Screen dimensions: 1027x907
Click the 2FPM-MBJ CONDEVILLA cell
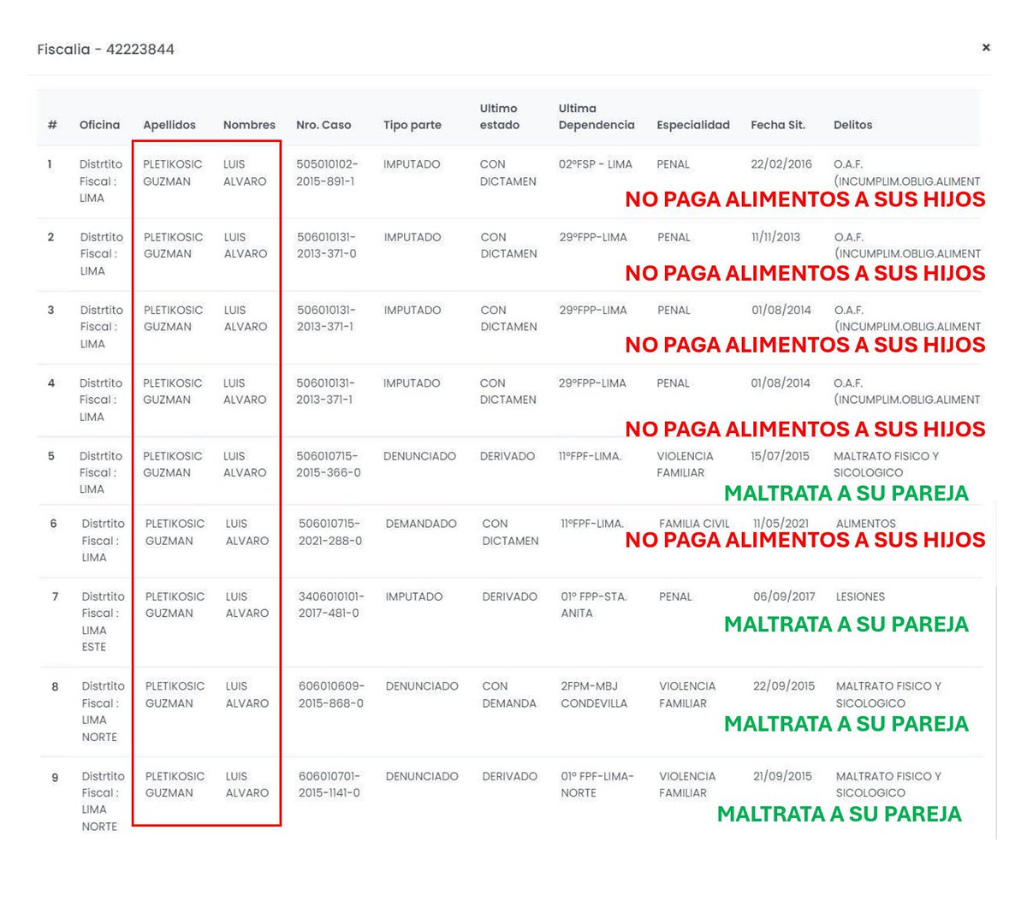(x=594, y=695)
